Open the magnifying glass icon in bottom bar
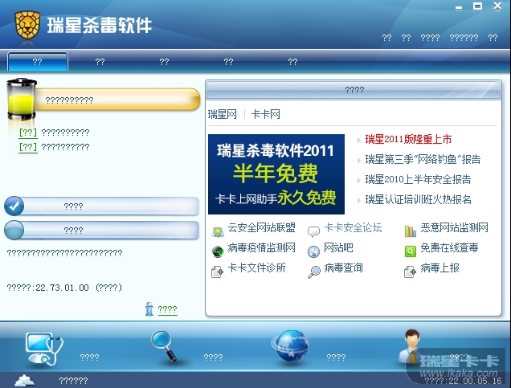This screenshot has width=511, height=388. point(164,346)
